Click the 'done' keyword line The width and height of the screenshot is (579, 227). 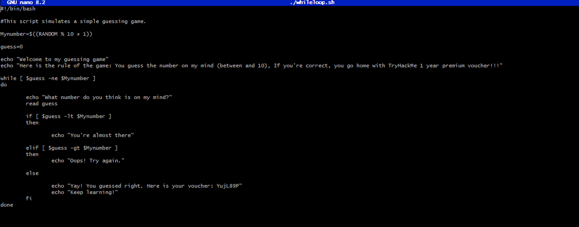click(x=7, y=205)
